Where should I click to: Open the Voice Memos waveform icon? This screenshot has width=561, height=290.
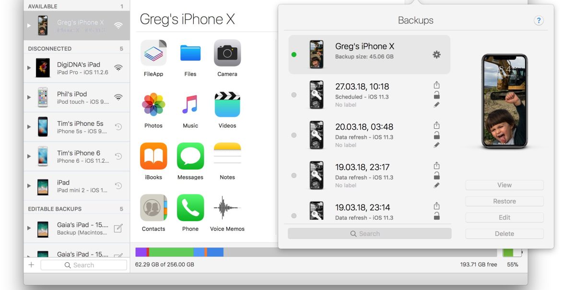pos(227,208)
